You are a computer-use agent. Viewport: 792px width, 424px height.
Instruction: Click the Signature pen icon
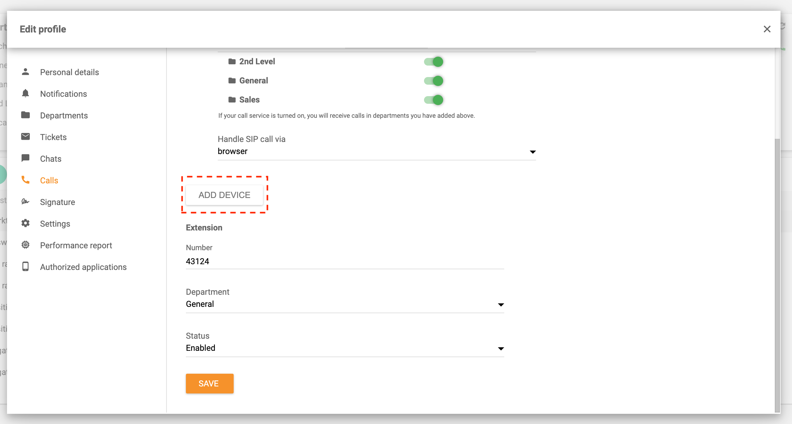point(25,202)
